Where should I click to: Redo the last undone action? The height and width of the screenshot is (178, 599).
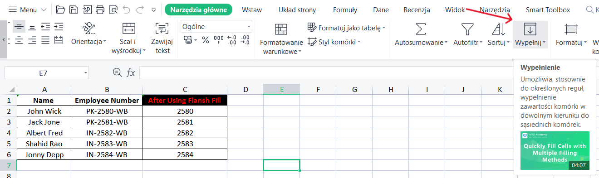tap(140, 10)
